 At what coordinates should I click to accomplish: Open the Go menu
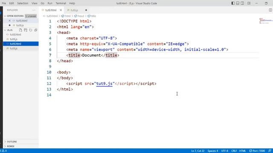pos(43,3)
